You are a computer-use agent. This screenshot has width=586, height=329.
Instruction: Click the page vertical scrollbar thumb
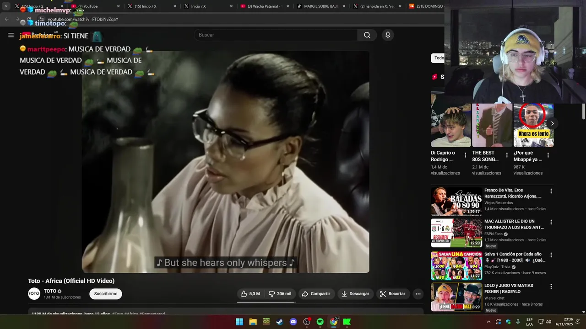[583, 111]
